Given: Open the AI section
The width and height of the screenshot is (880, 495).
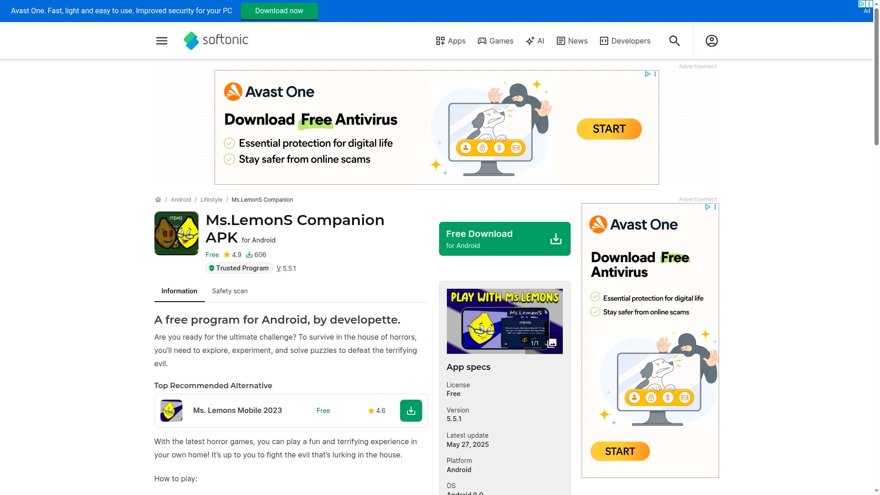Looking at the screenshot, I should click(x=535, y=41).
